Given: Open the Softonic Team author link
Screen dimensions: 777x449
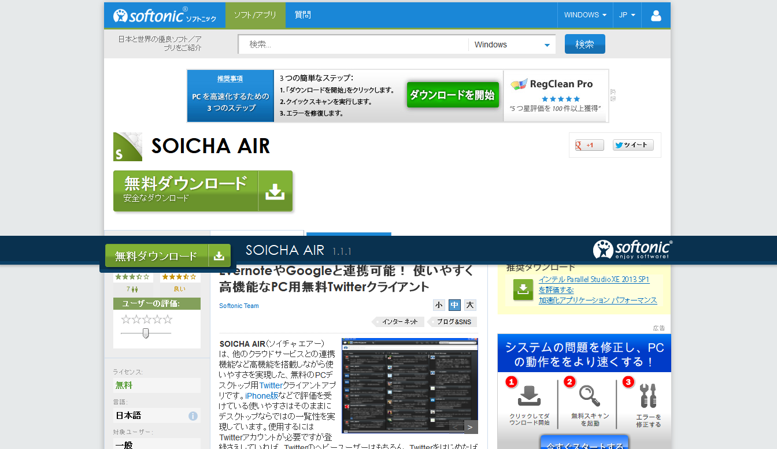Looking at the screenshot, I should (239, 306).
